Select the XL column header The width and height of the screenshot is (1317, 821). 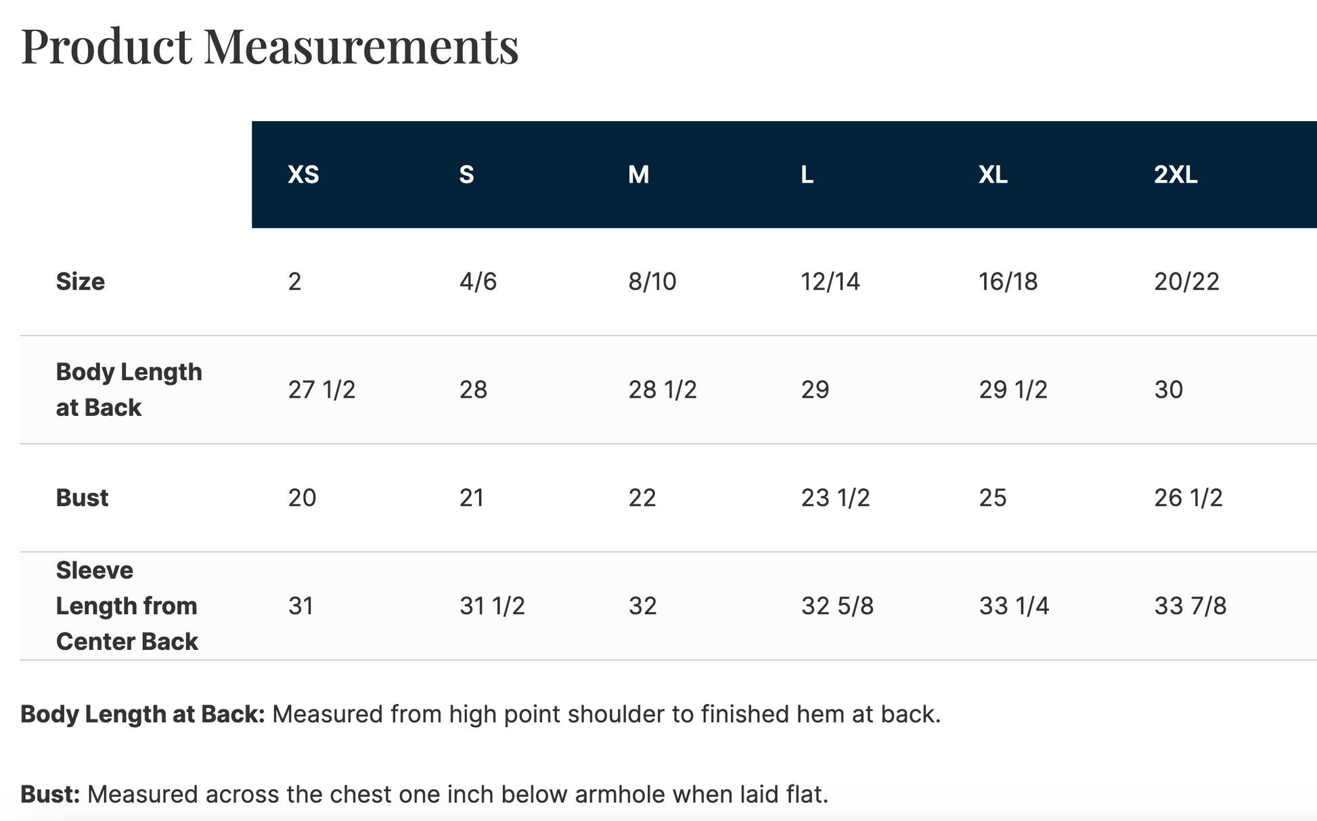coord(993,175)
